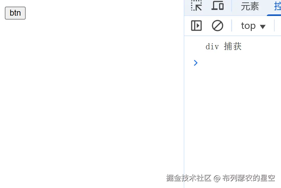Click the blue underline beneath the active tab

click(x=274, y=15)
